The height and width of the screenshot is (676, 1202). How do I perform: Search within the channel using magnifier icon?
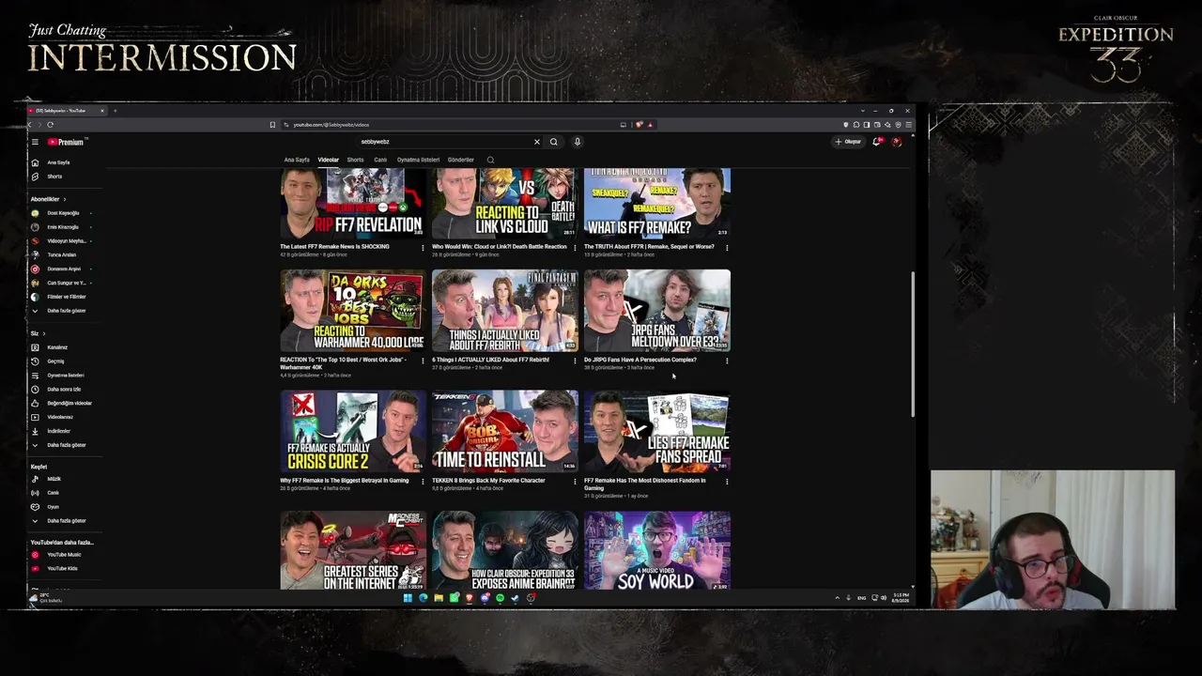(490, 160)
